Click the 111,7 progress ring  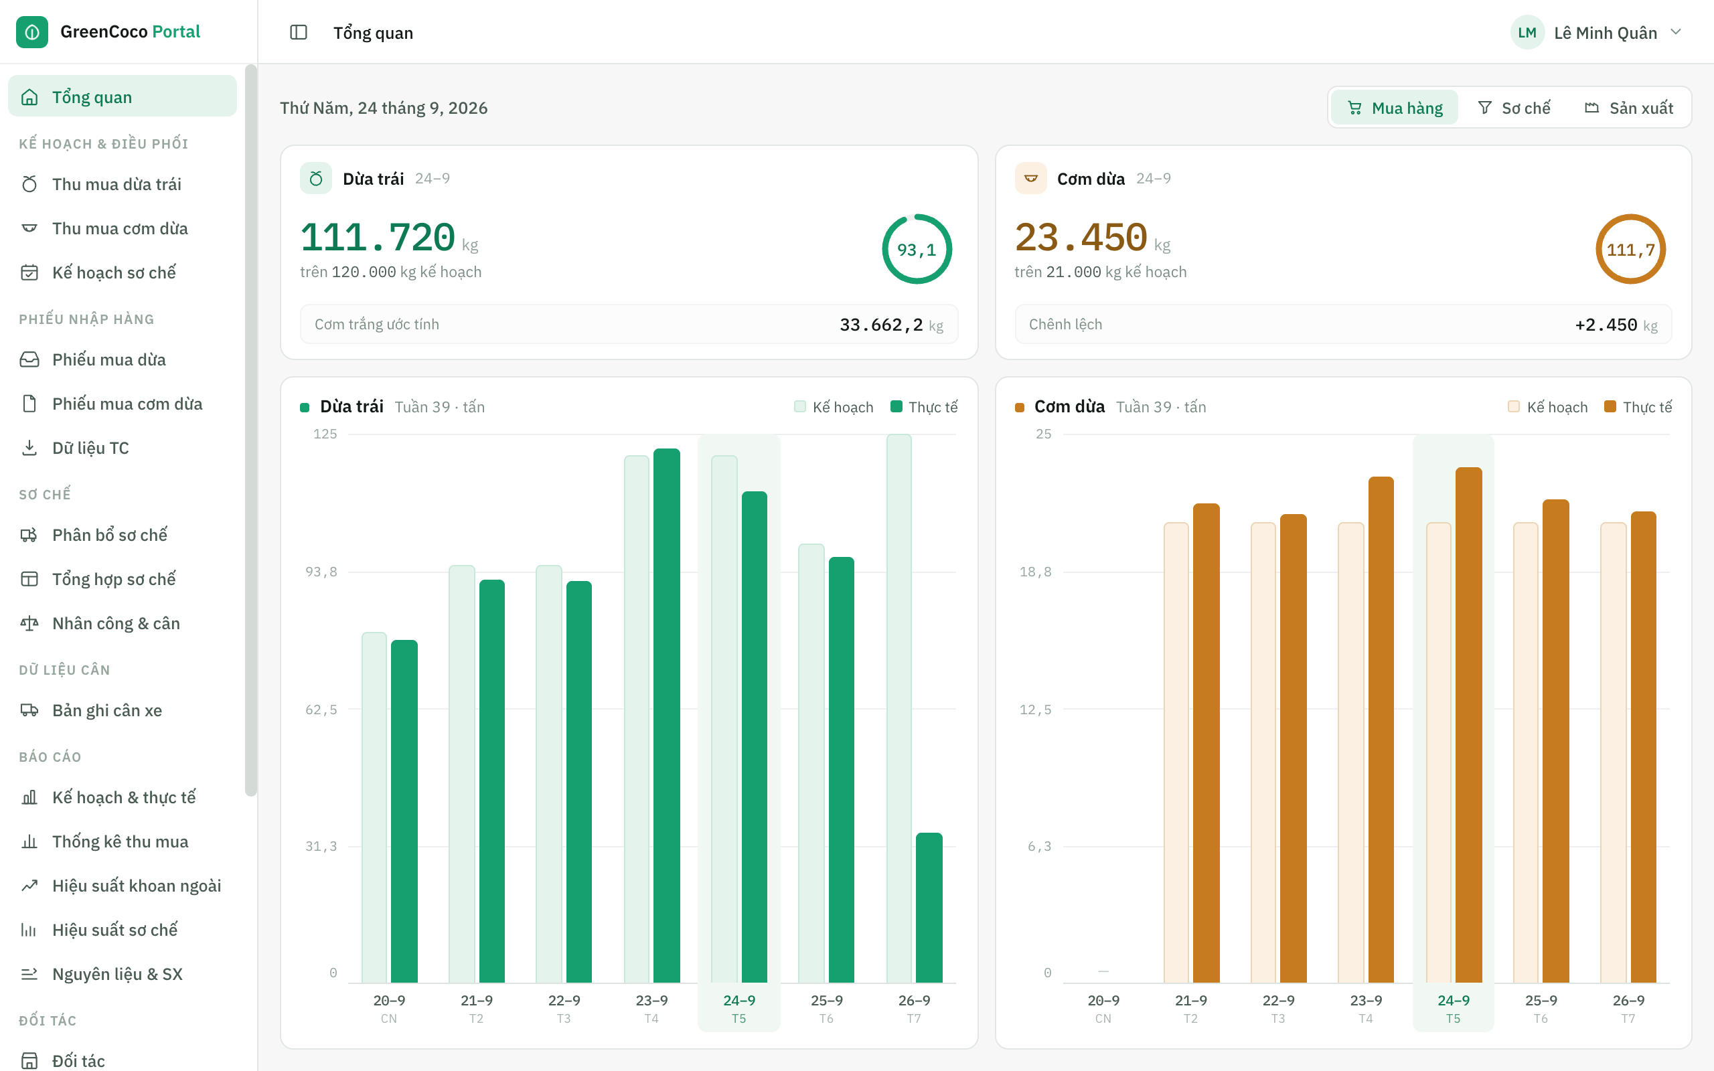[x=1630, y=249]
